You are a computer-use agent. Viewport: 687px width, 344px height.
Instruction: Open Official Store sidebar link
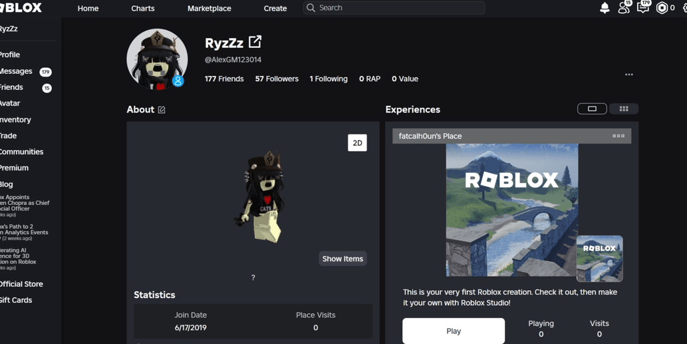(21, 284)
